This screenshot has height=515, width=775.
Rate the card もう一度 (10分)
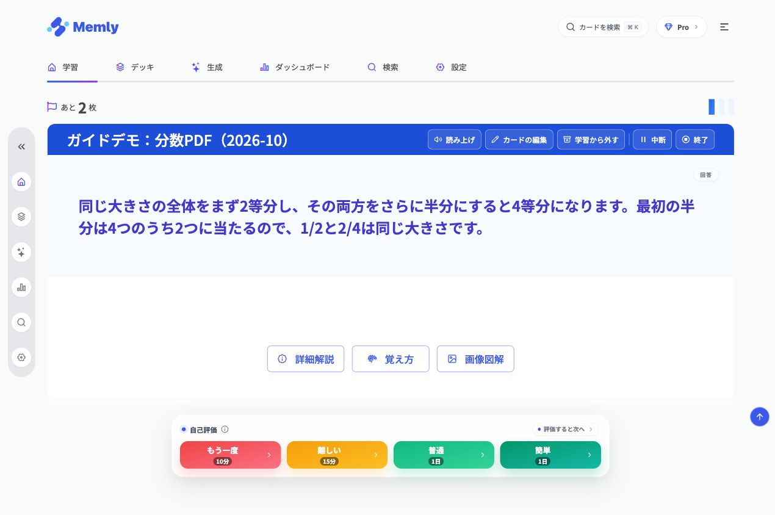click(x=231, y=455)
